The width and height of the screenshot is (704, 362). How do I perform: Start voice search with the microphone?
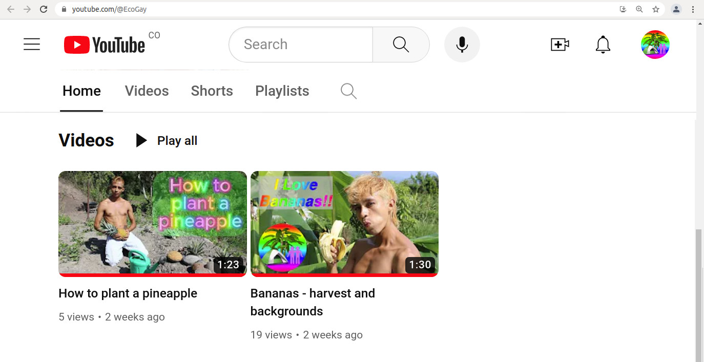click(x=462, y=45)
